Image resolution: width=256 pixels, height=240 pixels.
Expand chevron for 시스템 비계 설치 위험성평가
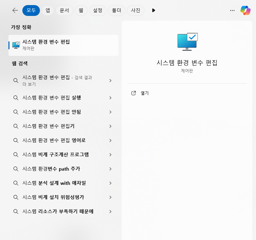pos(110,197)
